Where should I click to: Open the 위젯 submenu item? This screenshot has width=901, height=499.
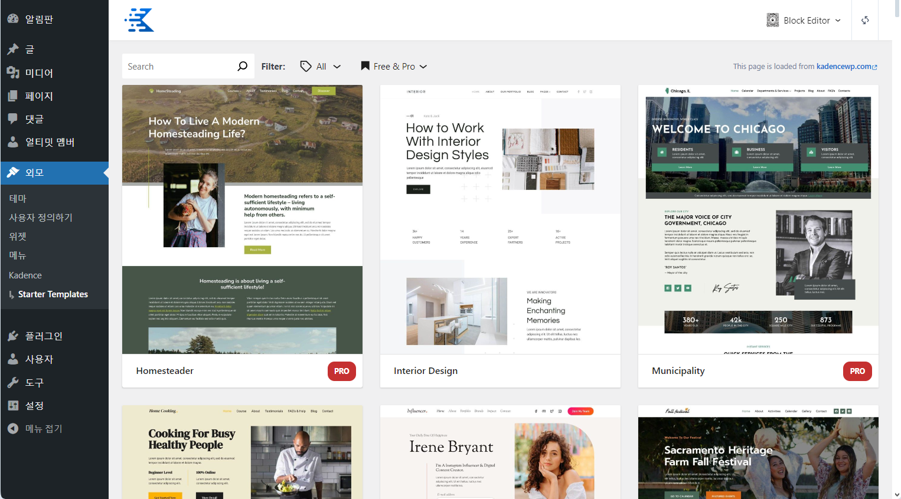pyautogui.click(x=18, y=237)
